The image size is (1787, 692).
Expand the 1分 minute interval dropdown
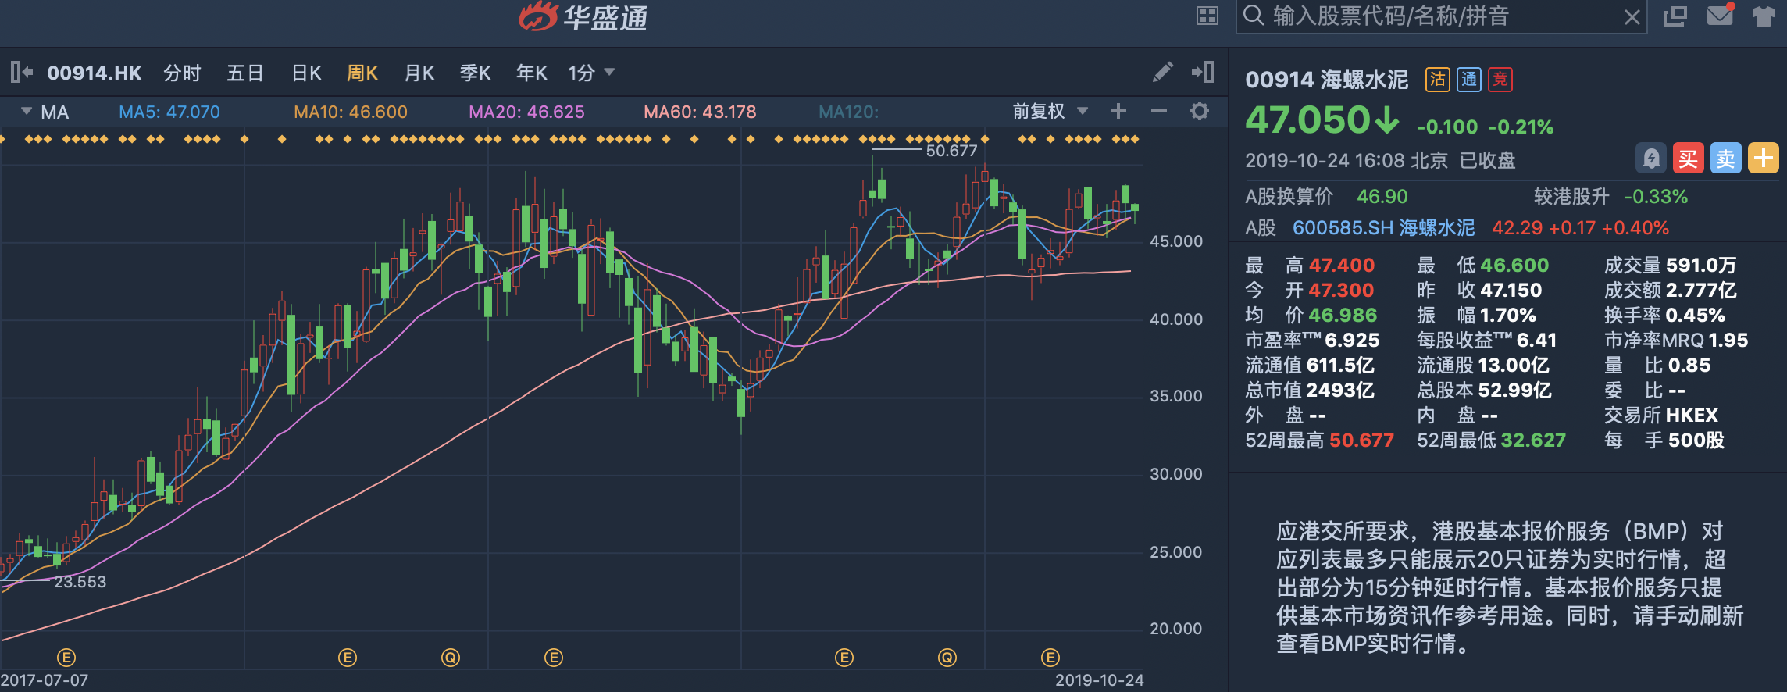(x=591, y=73)
